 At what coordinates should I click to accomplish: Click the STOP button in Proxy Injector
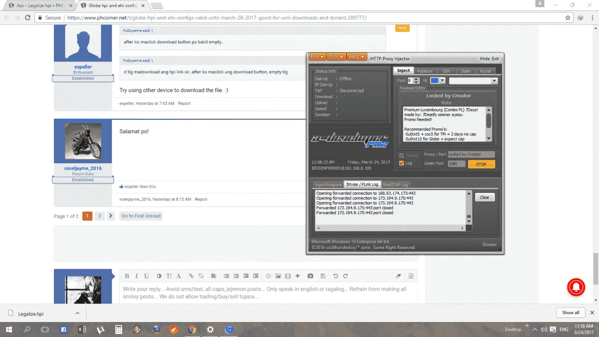[481, 164]
